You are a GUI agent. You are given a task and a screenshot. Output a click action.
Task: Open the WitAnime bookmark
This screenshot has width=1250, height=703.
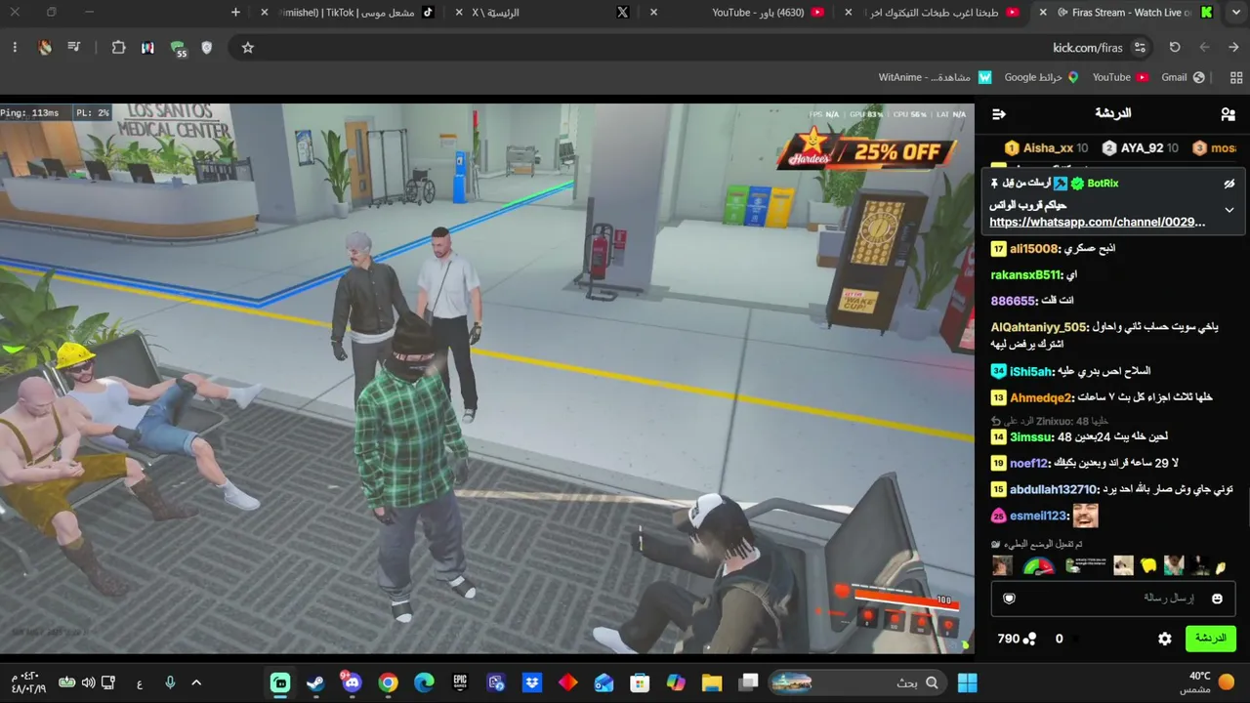[935, 77]
